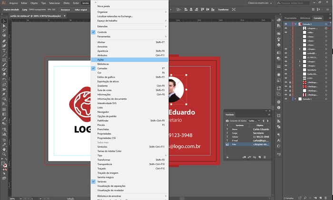Select the Selection arrow tool
This screenshot has height=200, width=333.
(4, 21)
